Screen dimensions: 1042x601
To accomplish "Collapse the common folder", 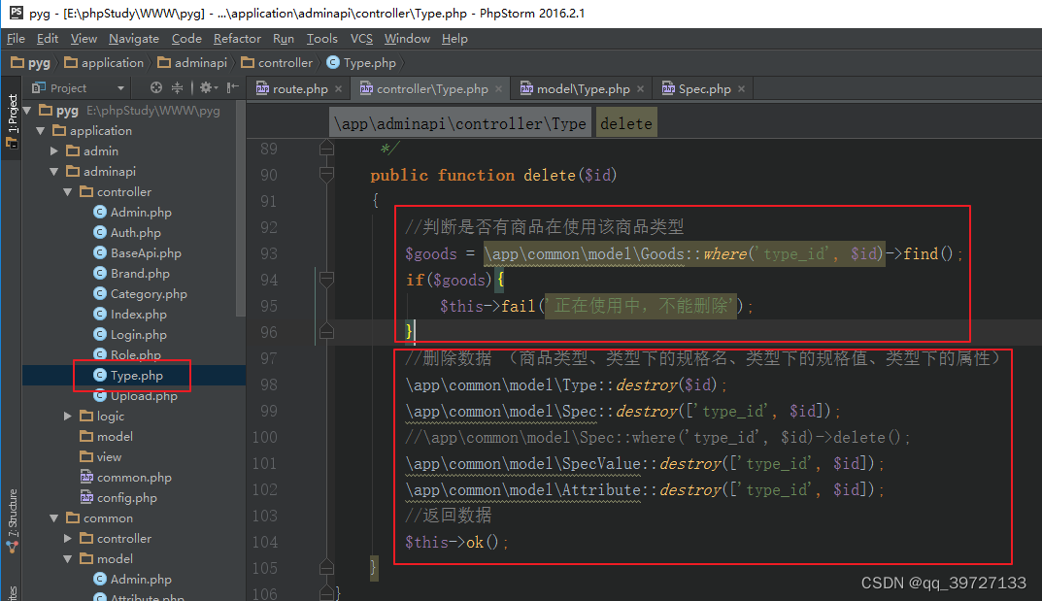I will [x=54, y=518].
